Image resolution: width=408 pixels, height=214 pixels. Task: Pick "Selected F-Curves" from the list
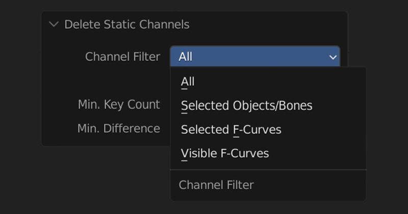click(231, 130)
